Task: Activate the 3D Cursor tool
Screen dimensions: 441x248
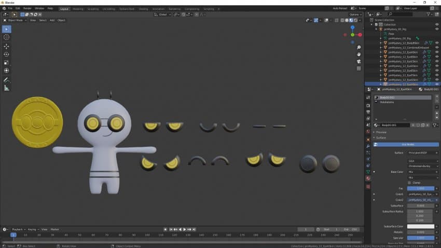Action: (x=7, y=37)
